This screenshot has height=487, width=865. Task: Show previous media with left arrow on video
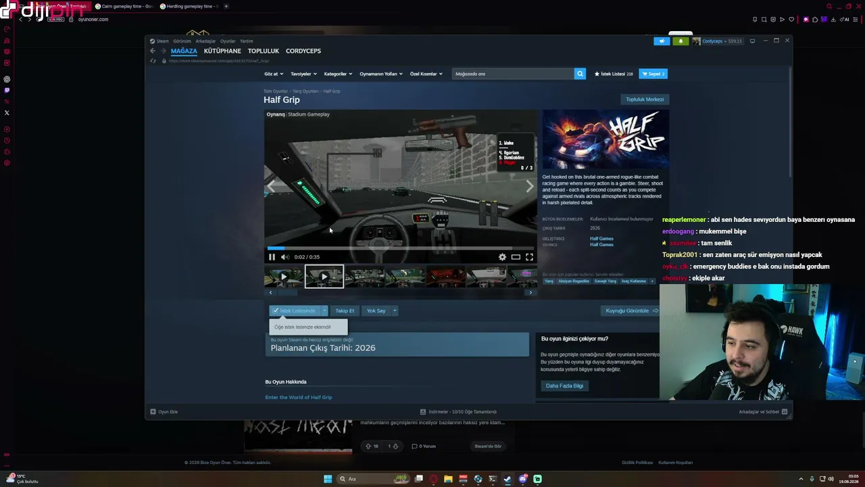272,186
